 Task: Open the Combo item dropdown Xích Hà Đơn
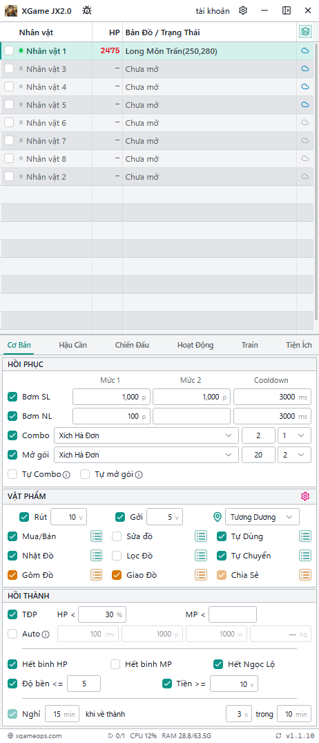pyautogui.click(x=146, y=435)
